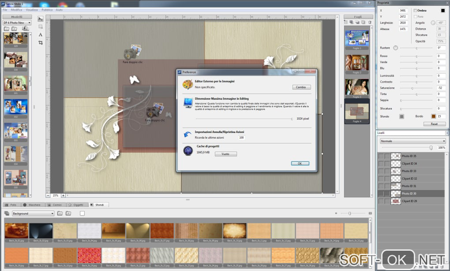Click layers stack icon beside Background dropdown

(7, 213)
